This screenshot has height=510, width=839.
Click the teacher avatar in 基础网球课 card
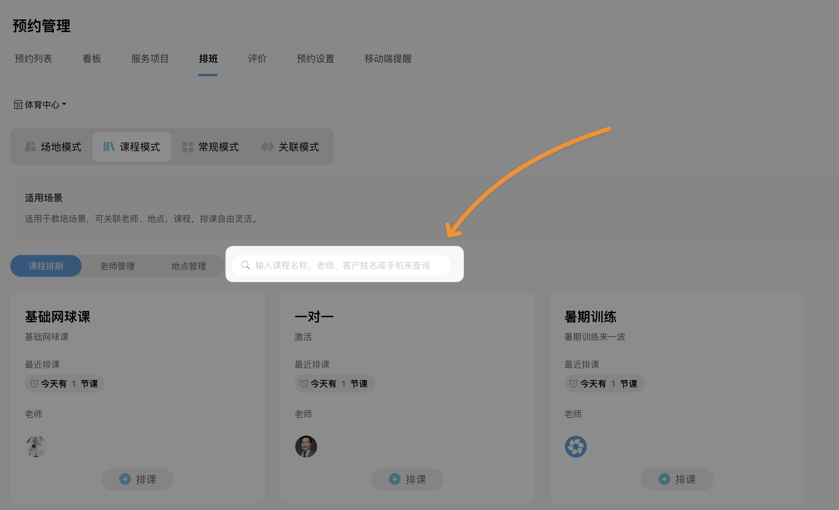(x=36, y=447)
